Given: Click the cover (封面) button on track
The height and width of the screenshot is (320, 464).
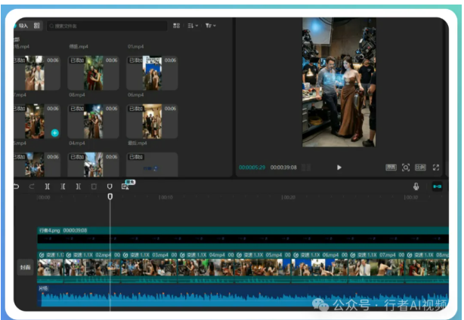Looking at the screenshot, I should (x=25, y=268).
